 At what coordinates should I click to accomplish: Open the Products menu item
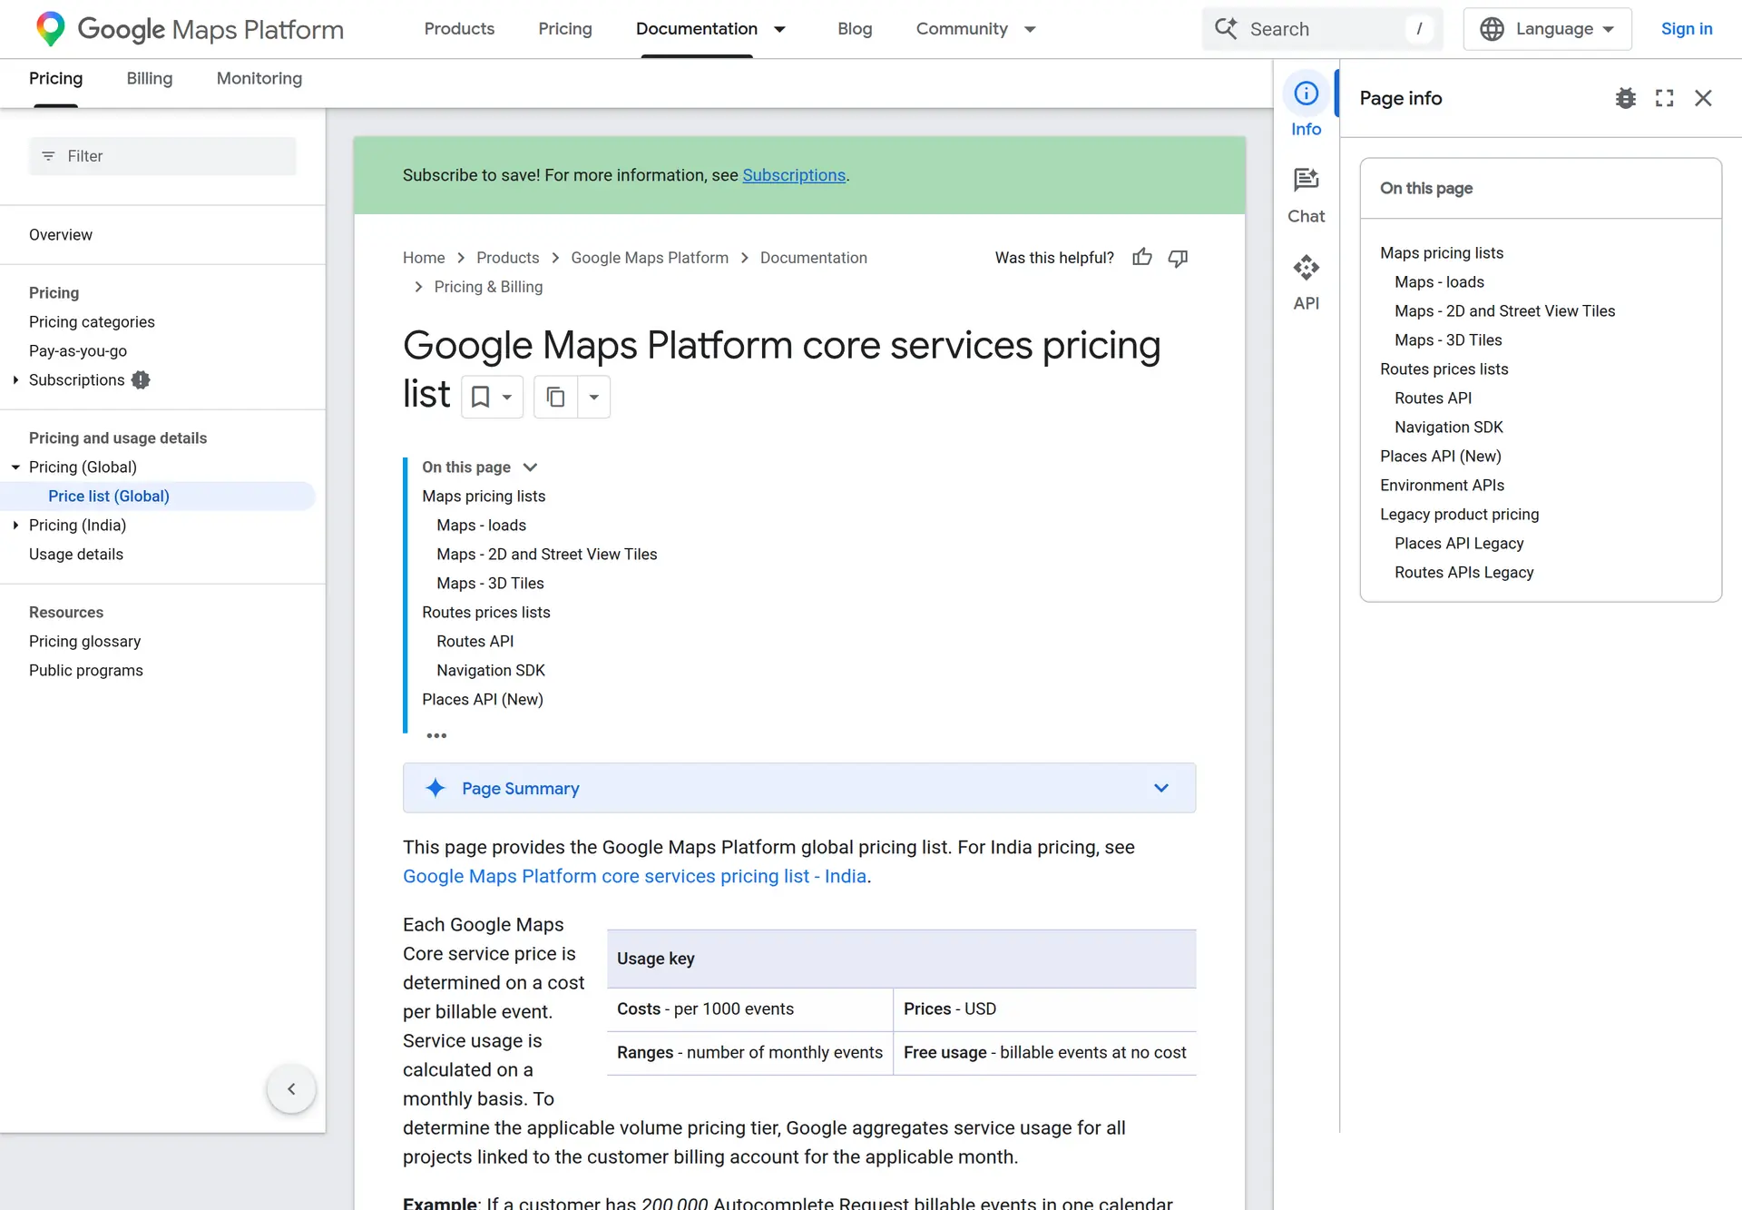point(459,29)
